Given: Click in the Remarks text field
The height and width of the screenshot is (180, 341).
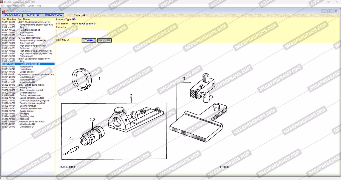Looking at the screenshot, I should 82,34.
